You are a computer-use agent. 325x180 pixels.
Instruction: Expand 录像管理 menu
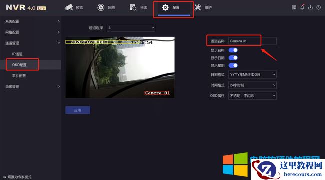tap(30, 87)
